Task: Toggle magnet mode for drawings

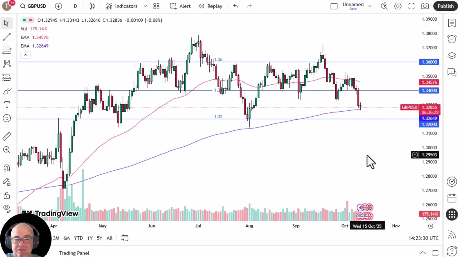Action: pyautogui.click(x=7, y=168)
